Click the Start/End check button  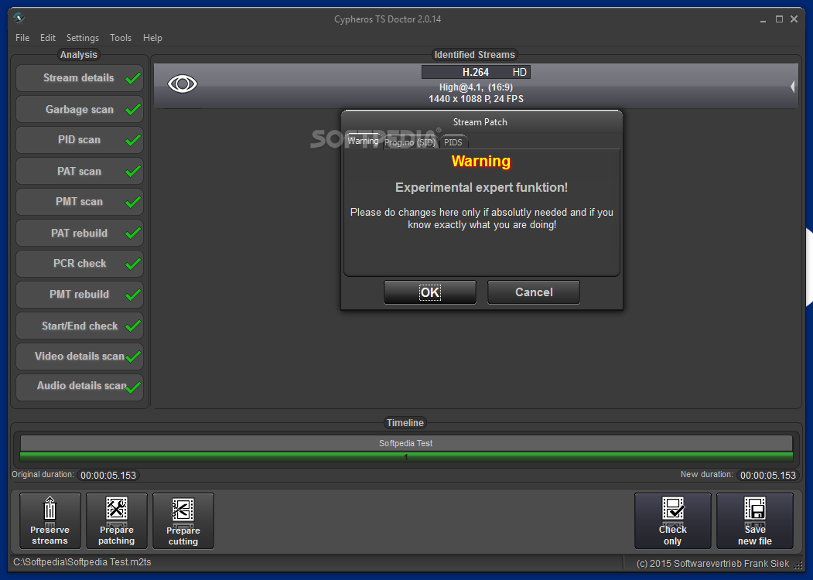tap(80, 326)
